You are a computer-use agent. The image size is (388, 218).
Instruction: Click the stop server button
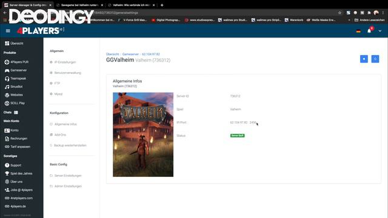(x=364, y=59)
